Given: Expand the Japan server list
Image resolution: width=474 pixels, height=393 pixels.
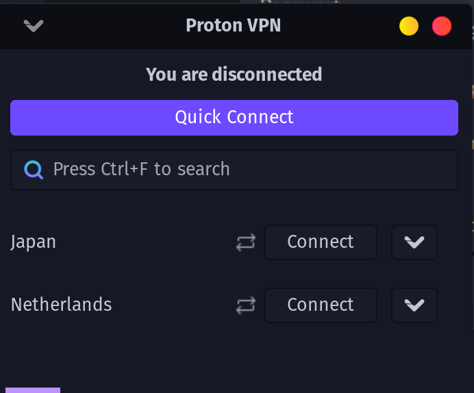Looking at the screenshot, I should [414, 242].
